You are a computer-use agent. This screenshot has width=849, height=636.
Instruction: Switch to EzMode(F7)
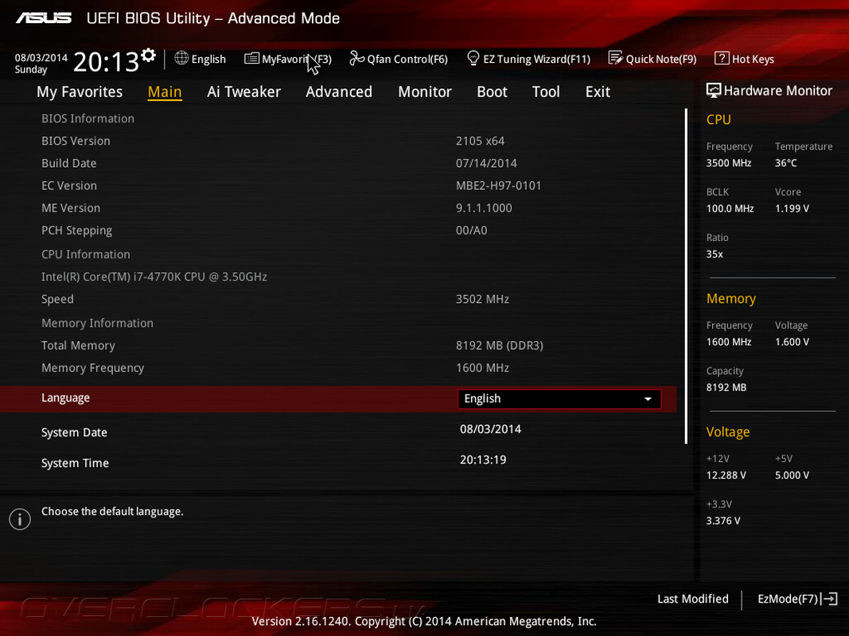(788, 599)
